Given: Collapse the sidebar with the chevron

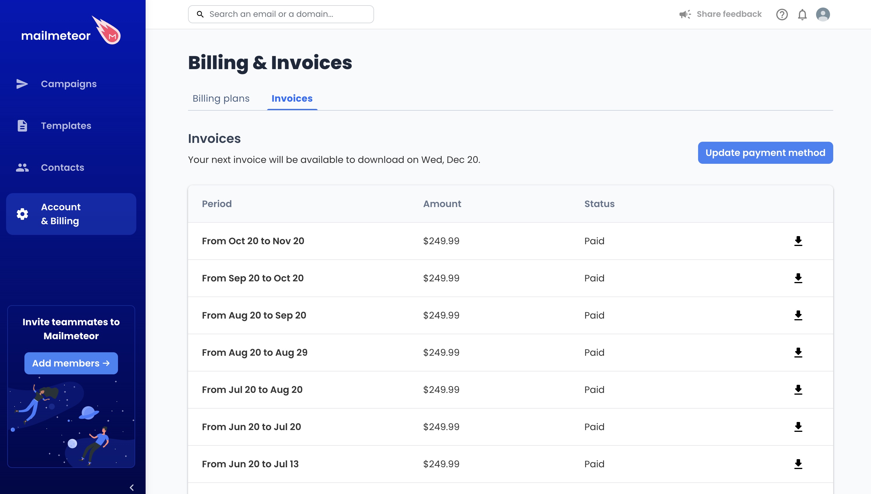Looking at the screenshot, I should (x=132, y=488).
